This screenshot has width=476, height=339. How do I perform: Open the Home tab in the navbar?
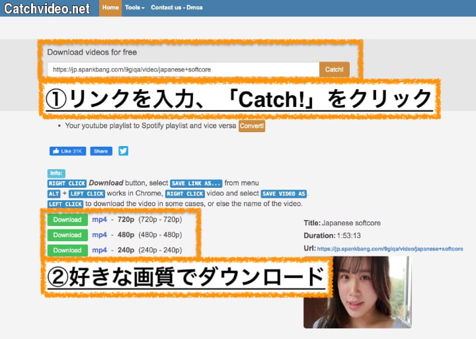pos(110,8)
